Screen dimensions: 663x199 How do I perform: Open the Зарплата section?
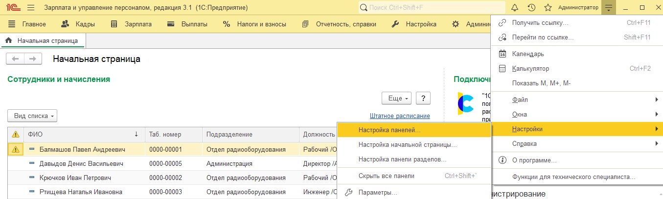131,24
